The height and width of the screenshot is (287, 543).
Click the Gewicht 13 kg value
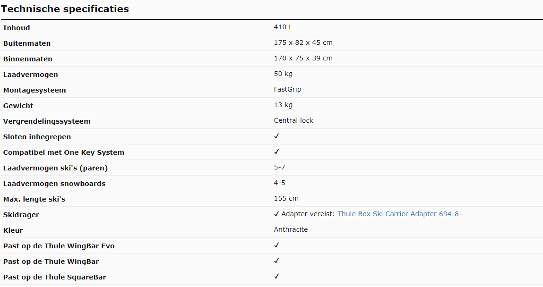tap(283, 105)
